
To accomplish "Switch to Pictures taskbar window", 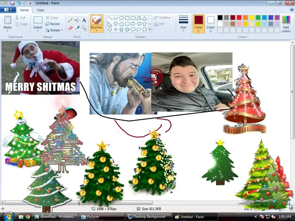I will pos(101,217).
